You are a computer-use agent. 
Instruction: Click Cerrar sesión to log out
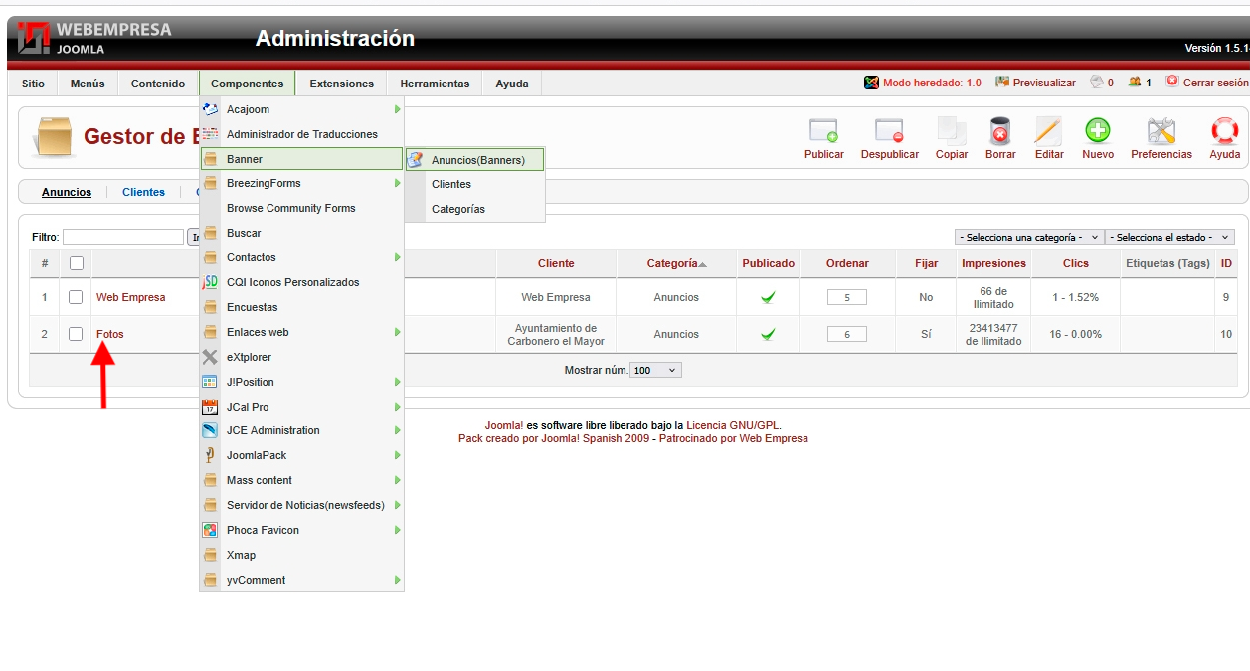coord(1214,83)
